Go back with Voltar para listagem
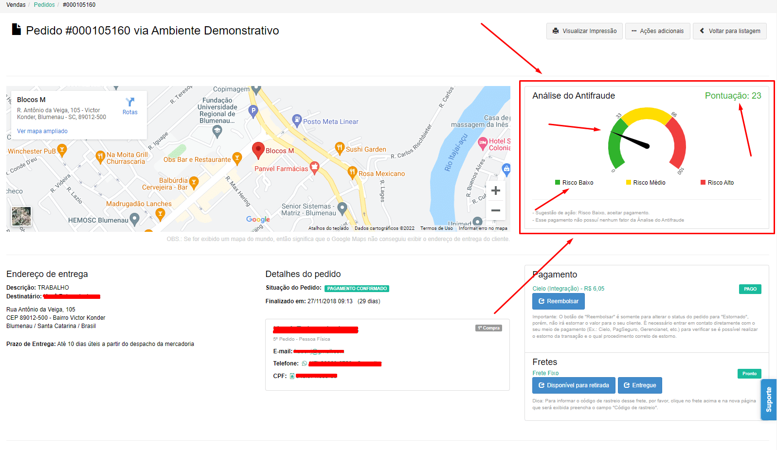Viewport: 777px width, 450px height. point(729,31)
